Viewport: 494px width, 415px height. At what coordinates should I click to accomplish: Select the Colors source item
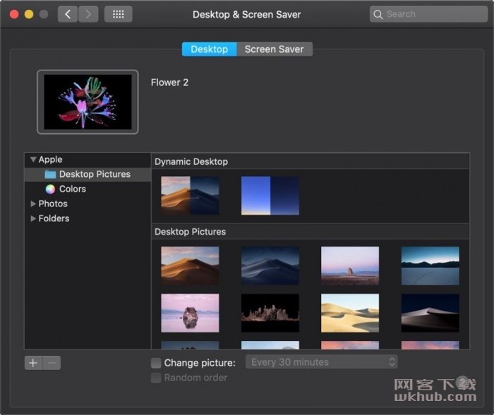tap(88, 189)
